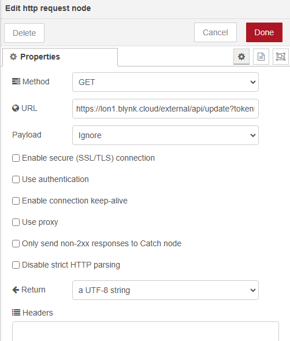The height and width of the screenshot is (341, 290).
Task: Click the URL globe icon
Action: pyautogui.click(x=16, y=108)
